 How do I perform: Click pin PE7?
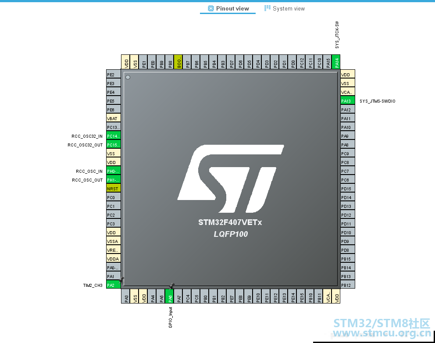[231, 297]
